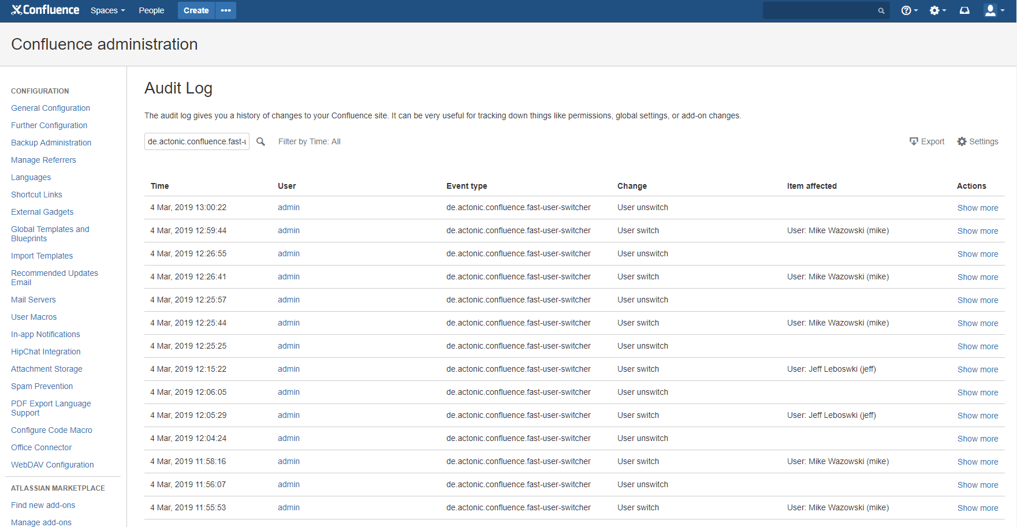Open External Gadgets
Screen dimensions: 1017x527
42,212
